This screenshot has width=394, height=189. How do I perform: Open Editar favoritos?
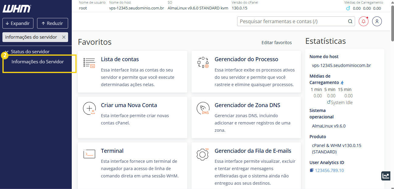(277, 42)
